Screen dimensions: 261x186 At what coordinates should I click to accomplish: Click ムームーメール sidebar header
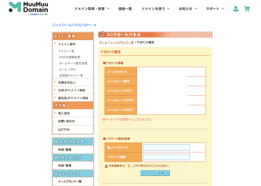[73, 173]
